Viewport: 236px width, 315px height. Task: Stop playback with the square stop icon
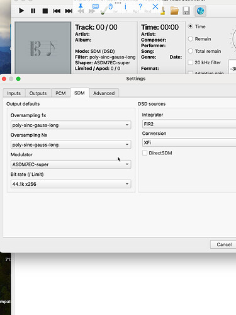click(45, 11)
